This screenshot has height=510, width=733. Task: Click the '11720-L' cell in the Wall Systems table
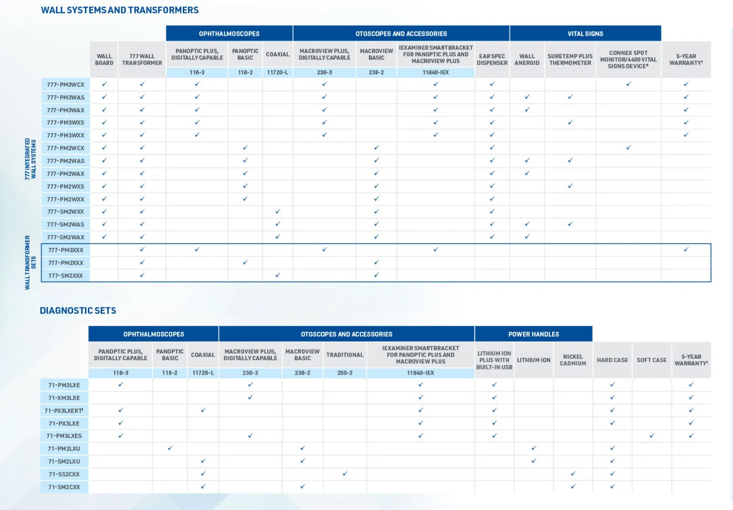click(278, 72)
